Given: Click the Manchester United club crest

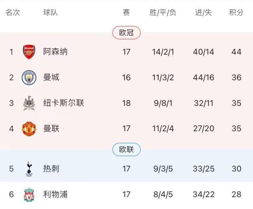Looking at the screenshot, I should point(29,129).
